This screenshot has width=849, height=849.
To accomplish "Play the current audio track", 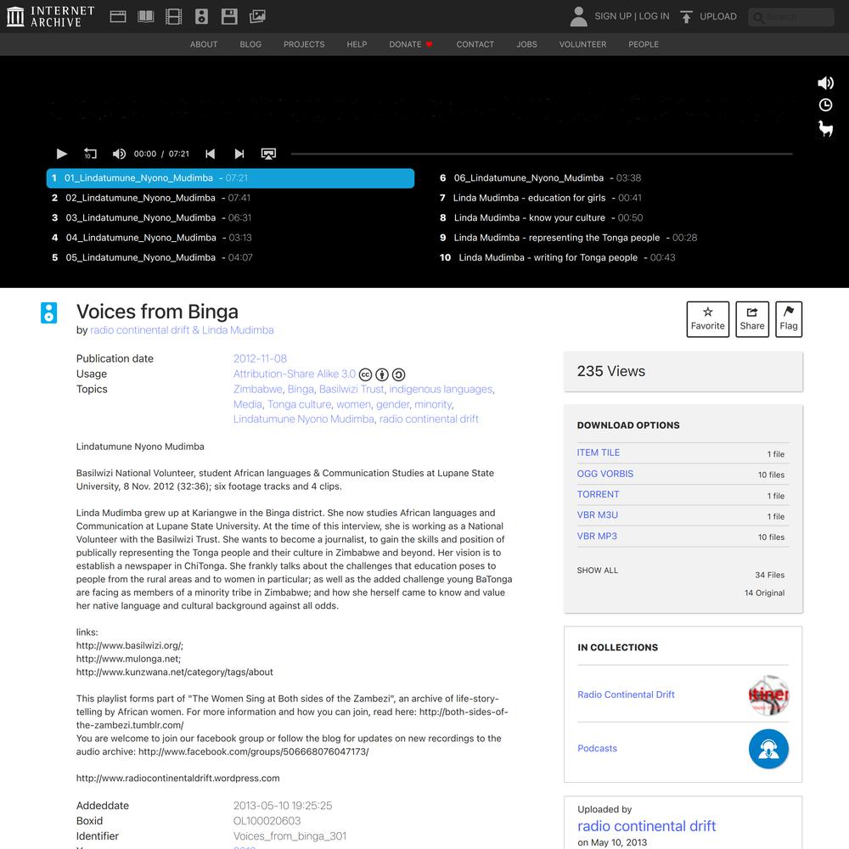I will (x=62, y=154).
